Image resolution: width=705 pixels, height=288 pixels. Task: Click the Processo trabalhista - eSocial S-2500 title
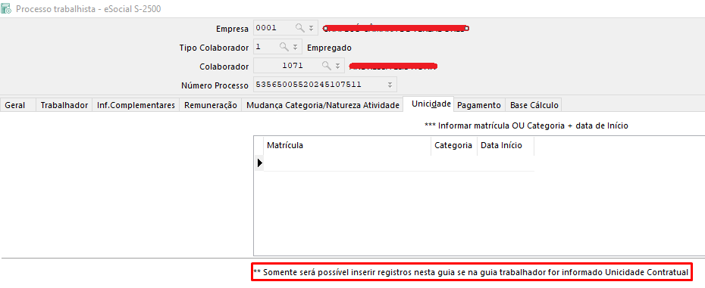89,8
